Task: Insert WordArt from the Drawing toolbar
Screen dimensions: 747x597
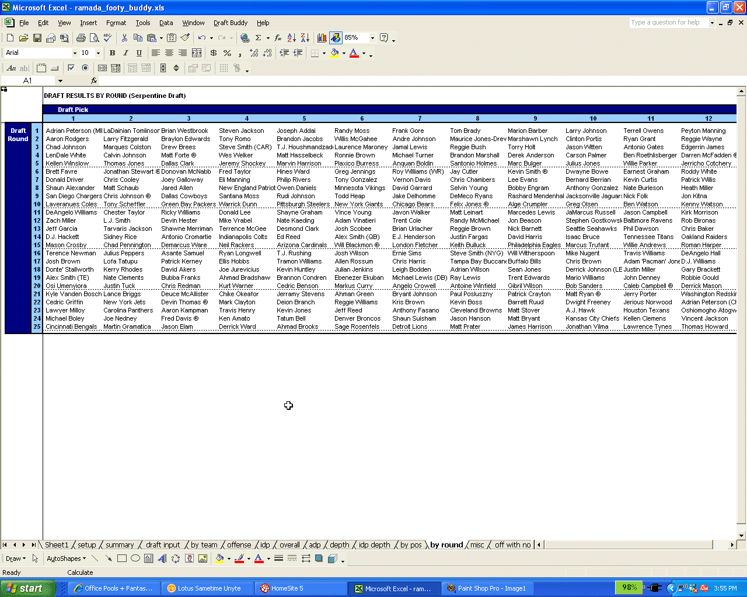Action: pos(162,559)
